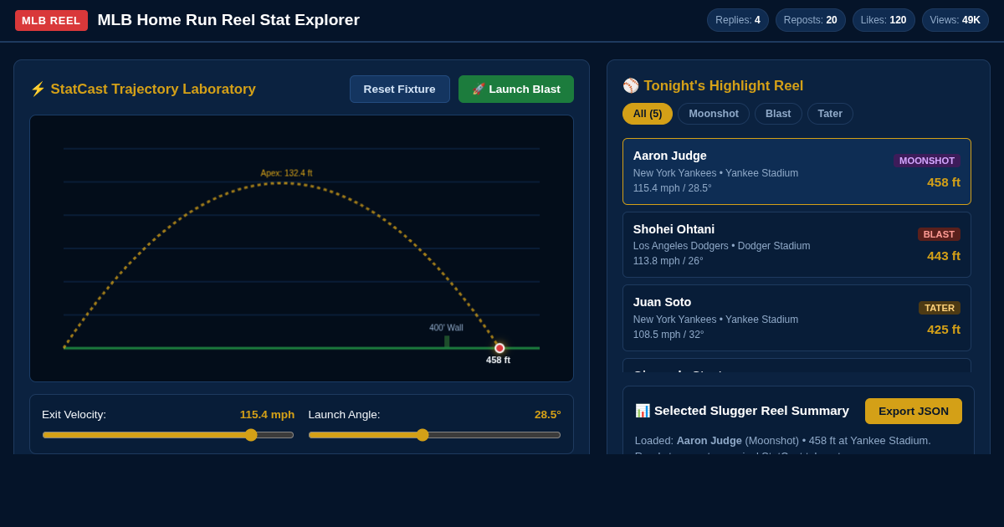Click the 458 ft distance on Judge's card

pyautogui.click(x=944, y=182)
